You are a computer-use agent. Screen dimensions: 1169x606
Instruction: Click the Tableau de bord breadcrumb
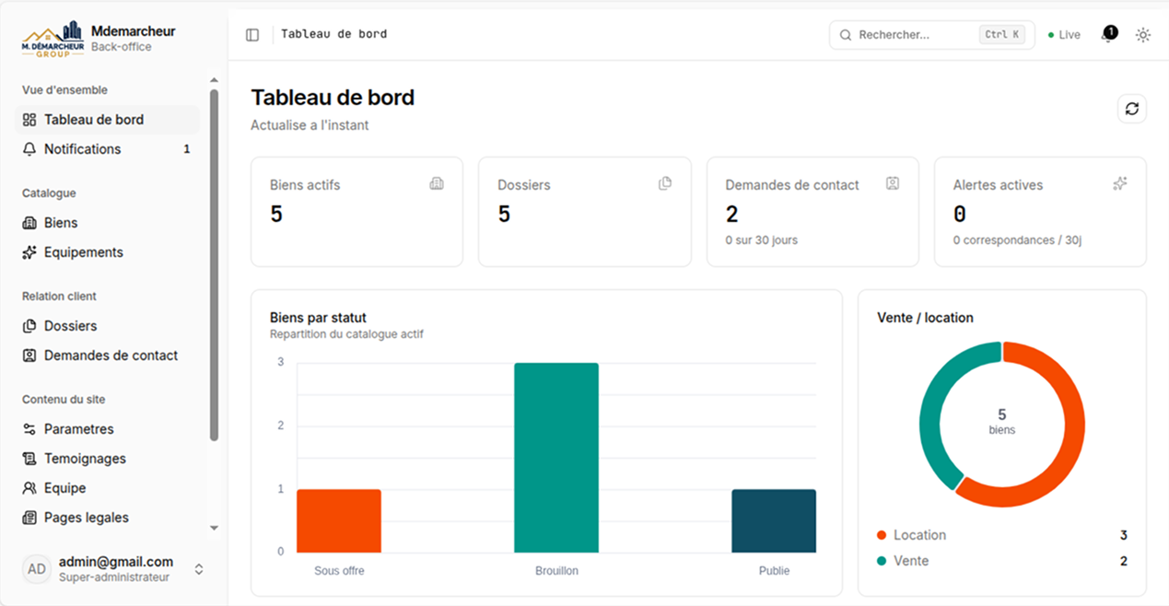[x=333, y=34]
